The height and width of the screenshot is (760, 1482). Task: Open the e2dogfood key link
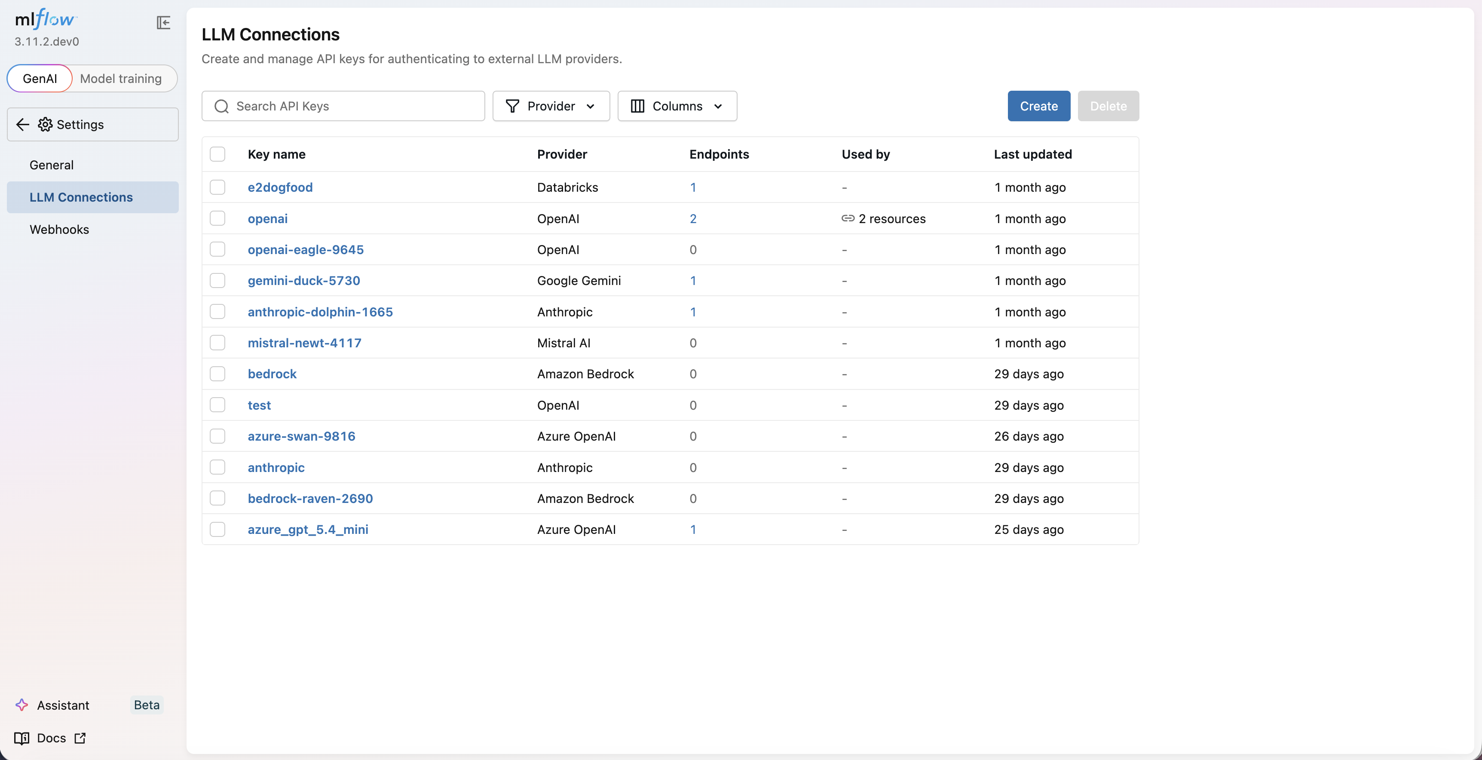coord(280,187)
